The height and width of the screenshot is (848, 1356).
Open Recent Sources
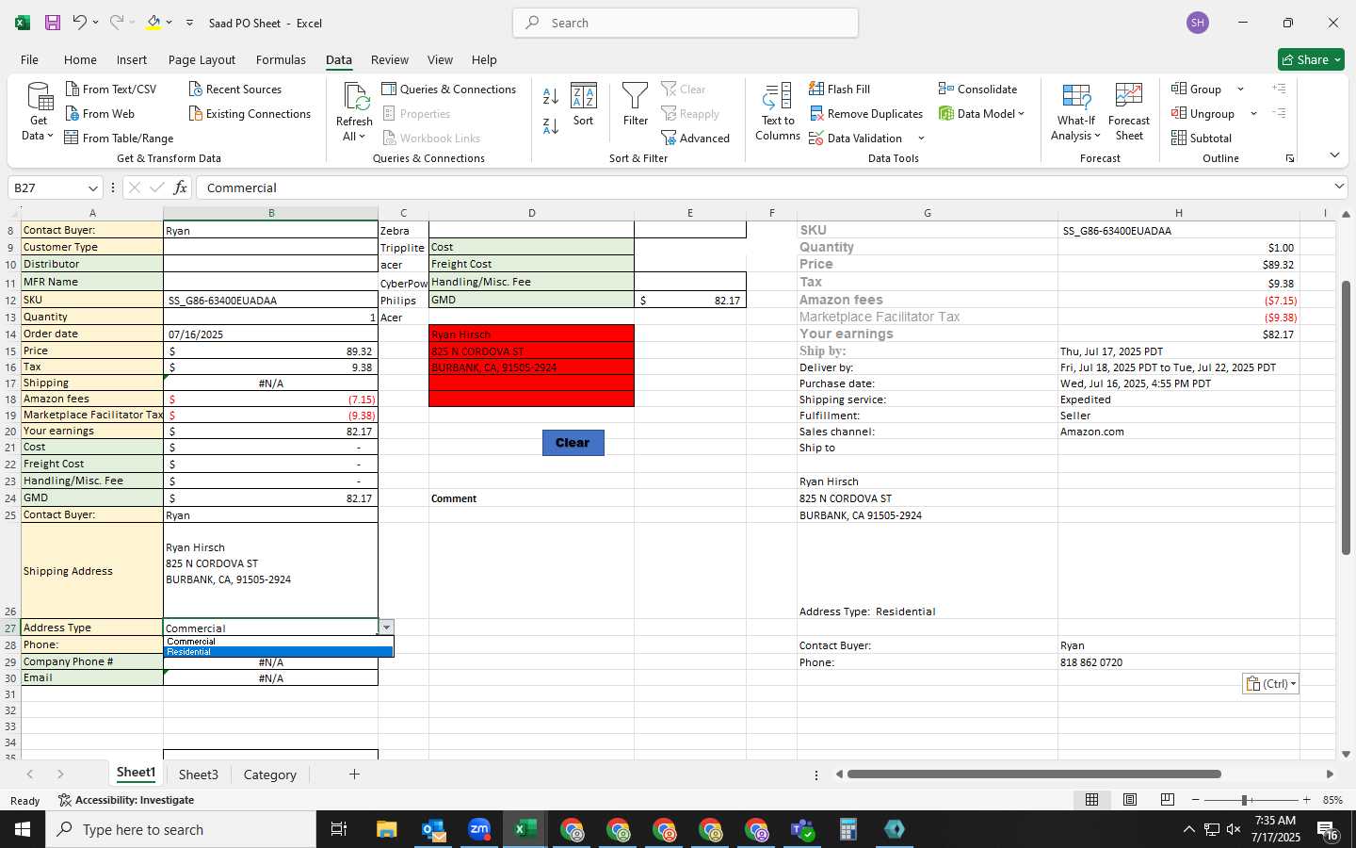coord(235,89)
